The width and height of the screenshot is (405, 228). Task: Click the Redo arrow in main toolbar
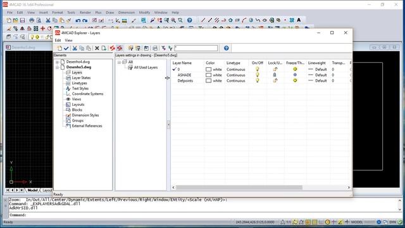click(85, 20)
